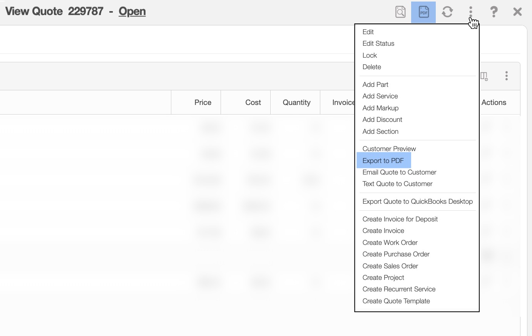The height and width of the screenshot is (336, 532).
Task: Choose Email Quote to Customer
Action: [x=399, y=172]
